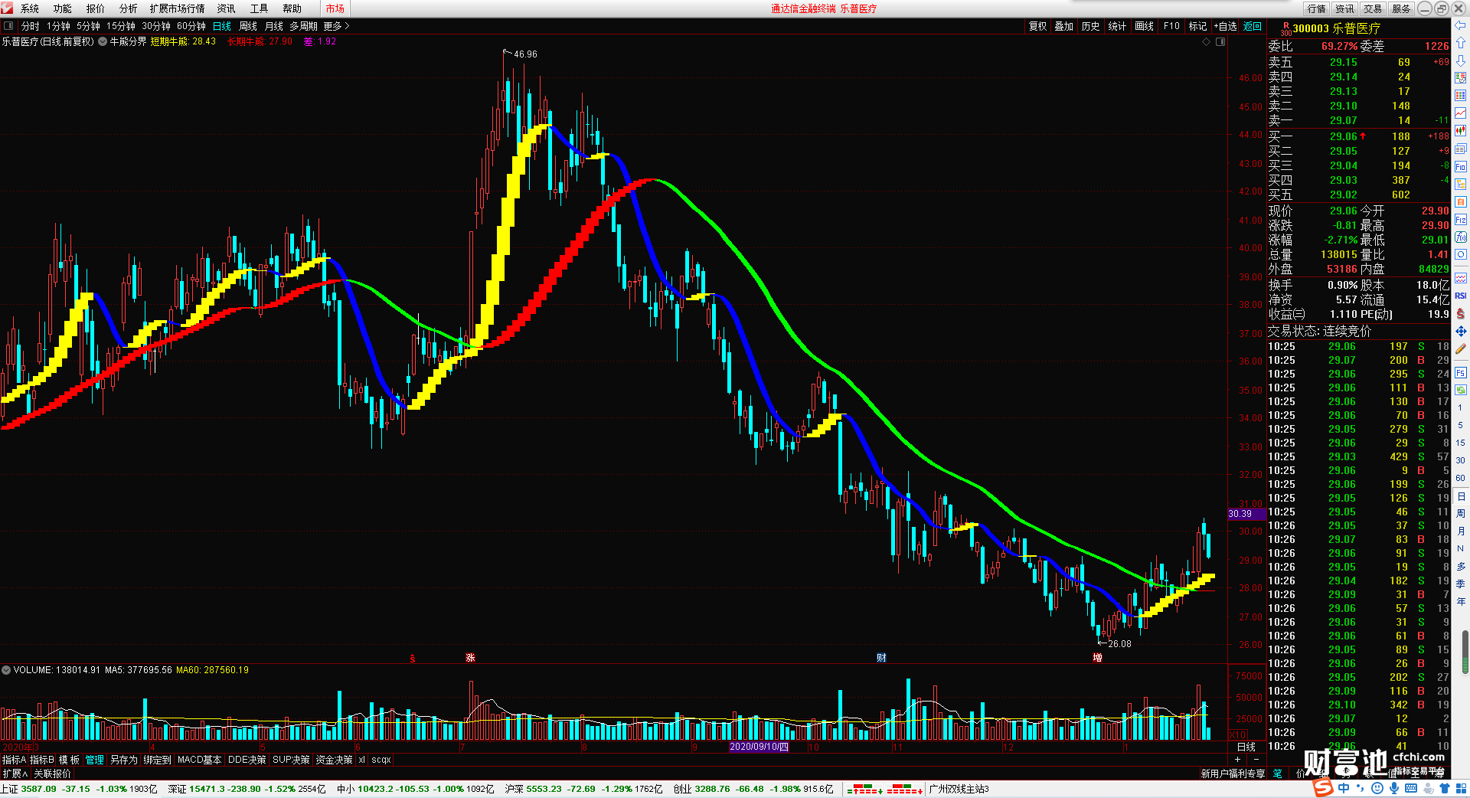1470x798 pixels.
Task: Open the 复权 dropdown in chart toolbar
Action: (1037, 26)
